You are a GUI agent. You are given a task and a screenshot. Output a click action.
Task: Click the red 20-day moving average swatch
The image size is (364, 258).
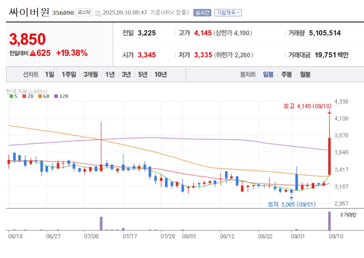[24, 96]
